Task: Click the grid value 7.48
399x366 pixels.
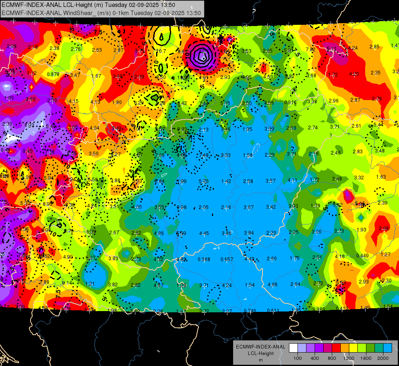Action: (x=204, y=155)
